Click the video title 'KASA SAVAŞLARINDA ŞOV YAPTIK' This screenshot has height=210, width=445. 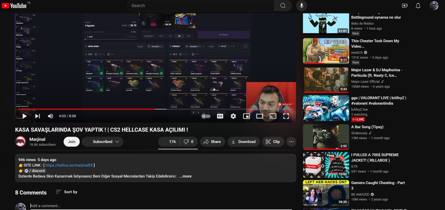(102, 130)
